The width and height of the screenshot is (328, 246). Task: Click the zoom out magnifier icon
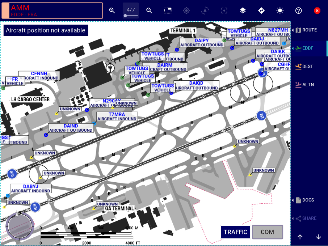(149, 10)
